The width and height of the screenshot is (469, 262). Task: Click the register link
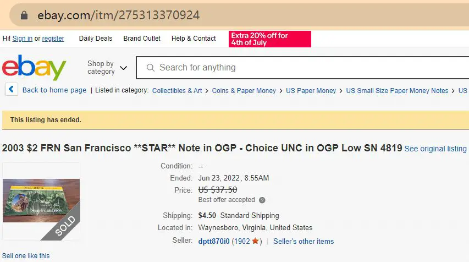53,39
